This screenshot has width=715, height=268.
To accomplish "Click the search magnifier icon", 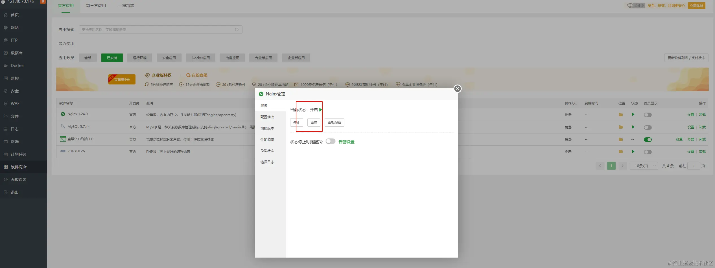I will [x=237, y=30].
